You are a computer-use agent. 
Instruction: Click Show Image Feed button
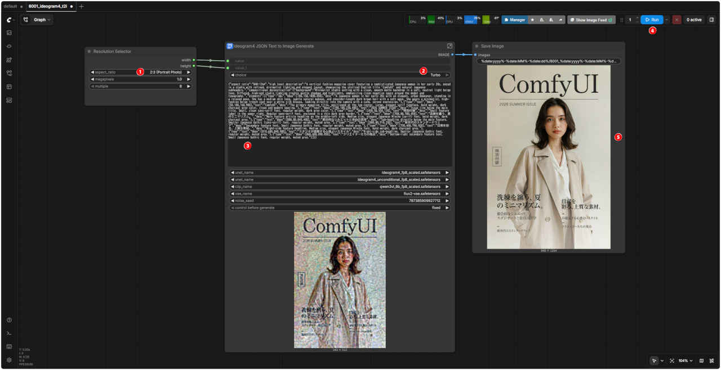pos(591,20)
